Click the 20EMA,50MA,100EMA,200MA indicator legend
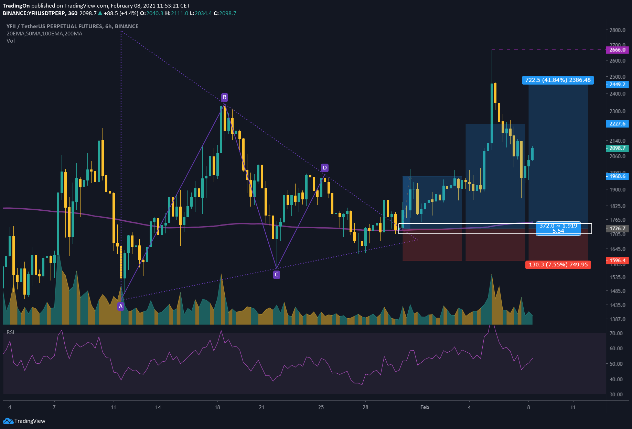The width and height of the screenshot is (632, 429). [x=44, y=34]
